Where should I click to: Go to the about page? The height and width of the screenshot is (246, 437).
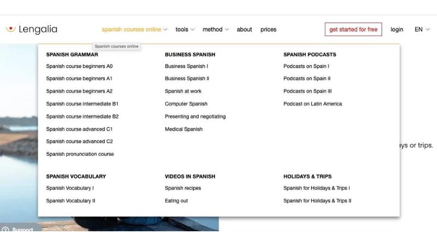pyautogui.click(x=244, y=30)
